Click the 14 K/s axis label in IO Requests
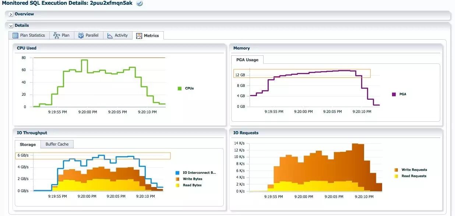 coord(239,143)
